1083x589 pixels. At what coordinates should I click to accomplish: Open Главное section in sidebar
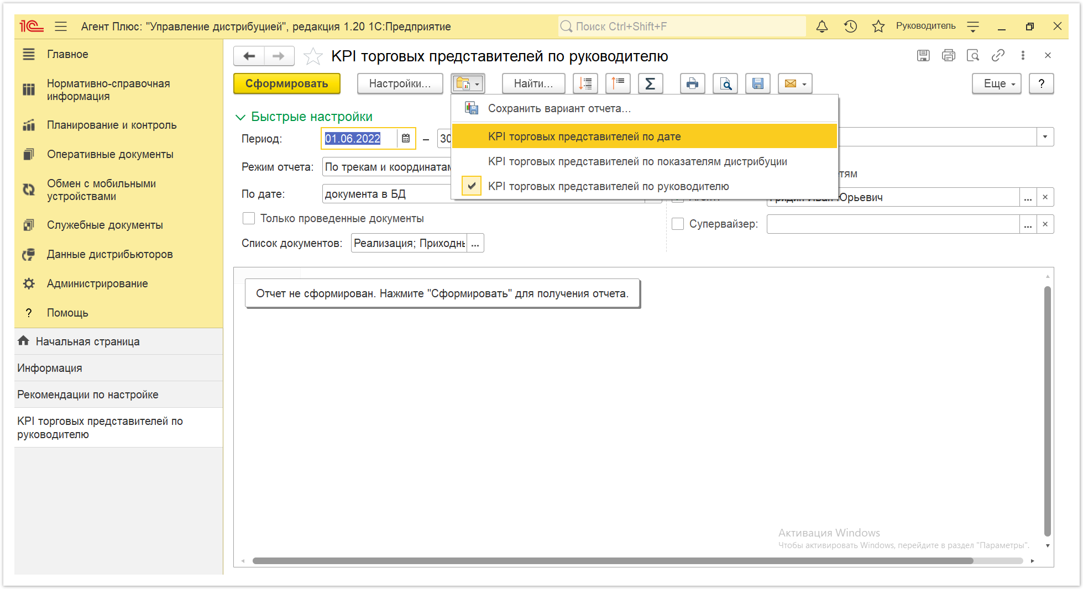tap(118, 54)
